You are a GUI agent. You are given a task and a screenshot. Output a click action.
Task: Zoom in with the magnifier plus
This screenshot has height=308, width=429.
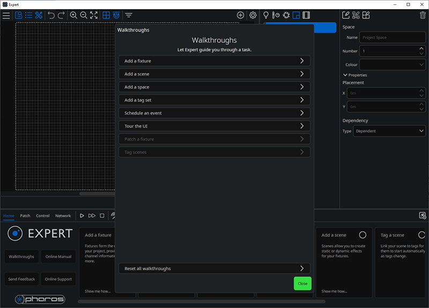tap(73, 15)
